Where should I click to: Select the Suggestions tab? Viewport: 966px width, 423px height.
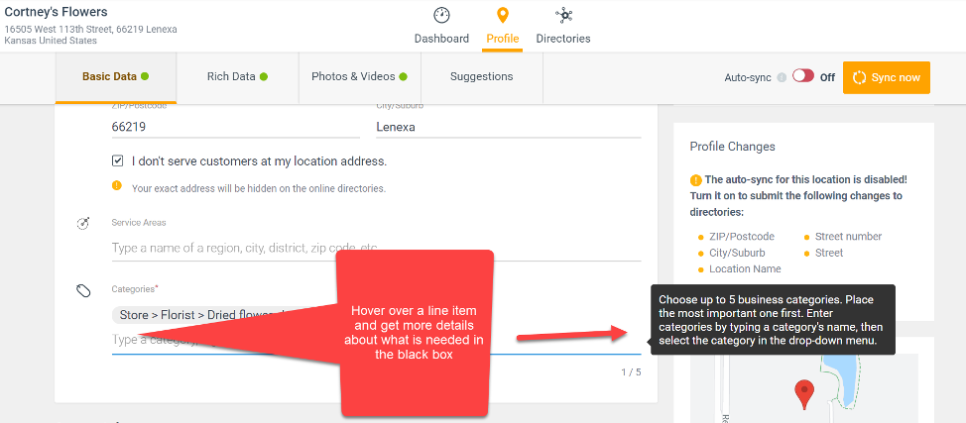481,76
